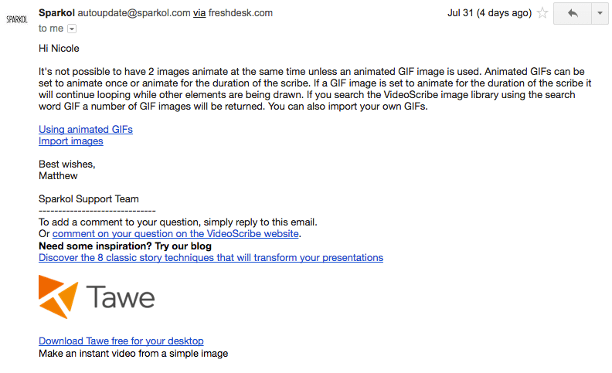Open the 8 classic story techniques blog link

coord(211,258)
